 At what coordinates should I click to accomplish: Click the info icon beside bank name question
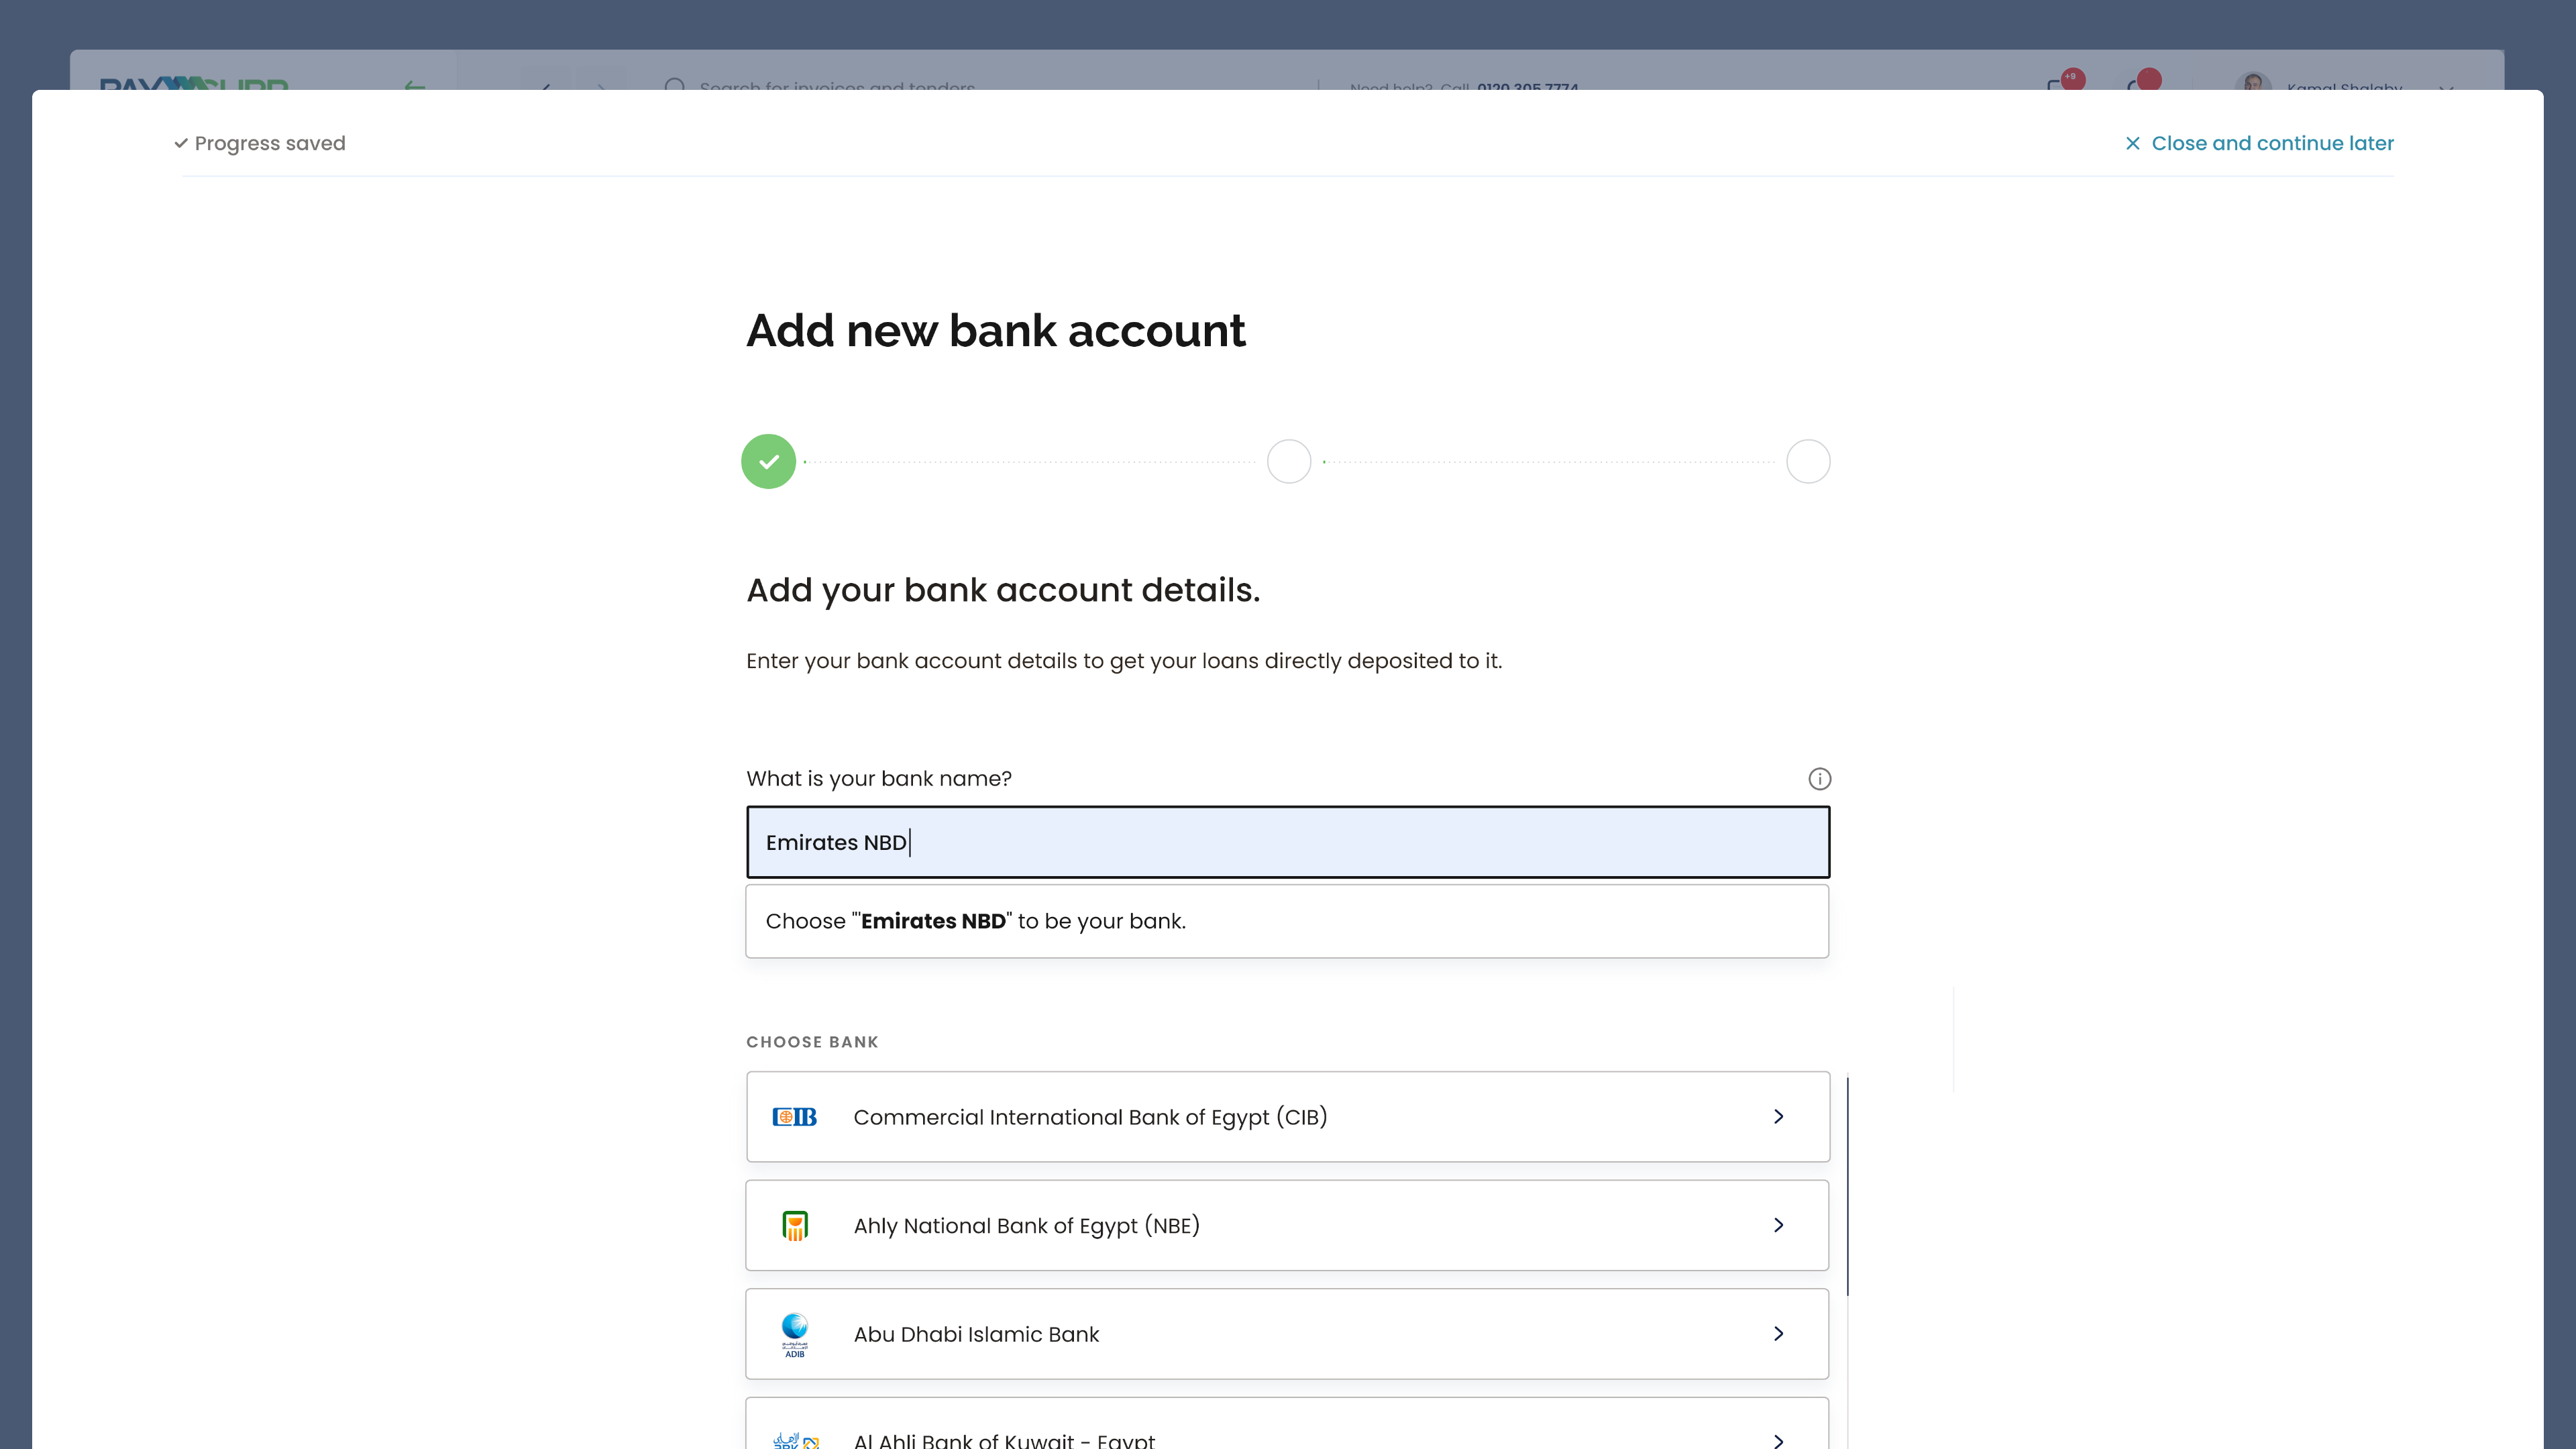tap(1819, 779)
